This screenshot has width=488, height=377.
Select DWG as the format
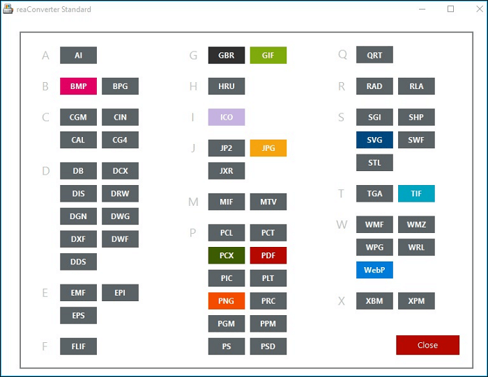coord(120,216)
